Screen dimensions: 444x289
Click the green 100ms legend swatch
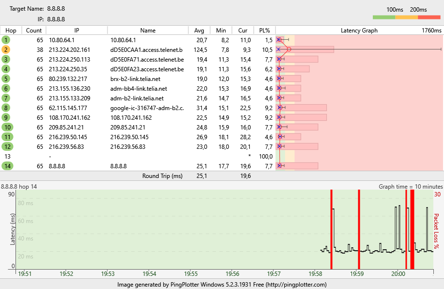tap(384, 17)
